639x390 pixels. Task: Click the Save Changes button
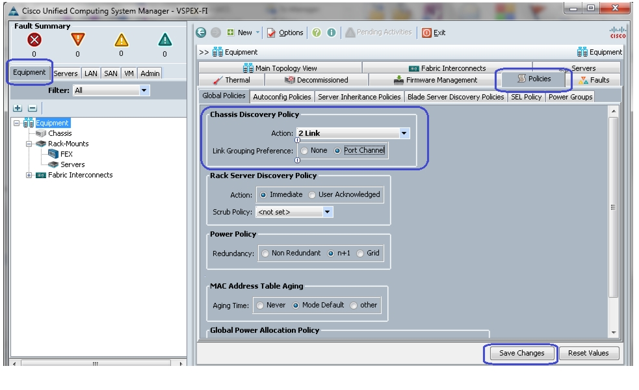[x=521, y=353]
